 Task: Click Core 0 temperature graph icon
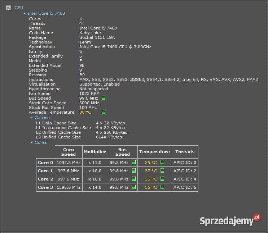(x=162, y=162)
